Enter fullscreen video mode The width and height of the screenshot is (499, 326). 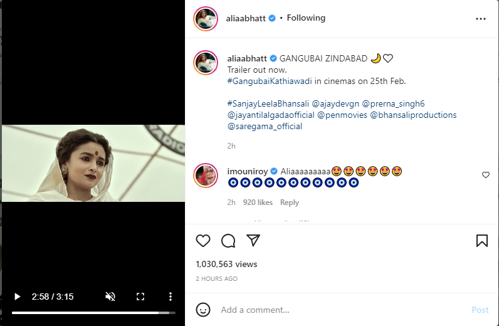pos(140,297)
